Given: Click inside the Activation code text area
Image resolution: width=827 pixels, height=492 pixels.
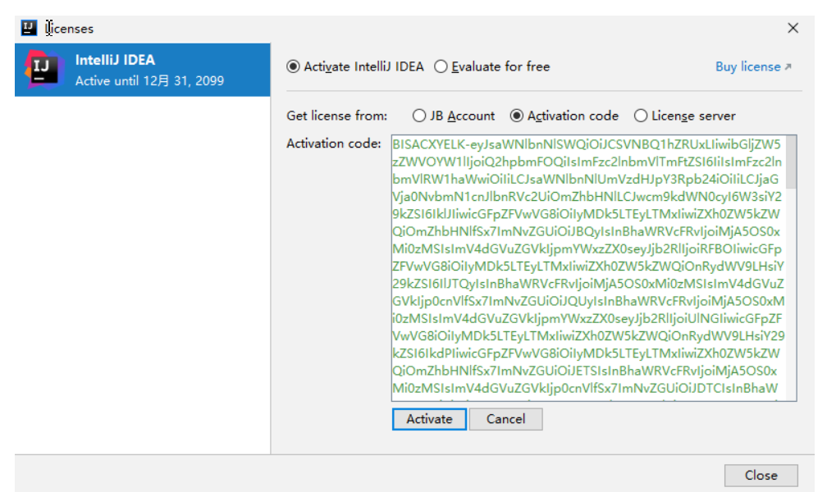Looking at the screenshot, I should click(x=588, y=268).
